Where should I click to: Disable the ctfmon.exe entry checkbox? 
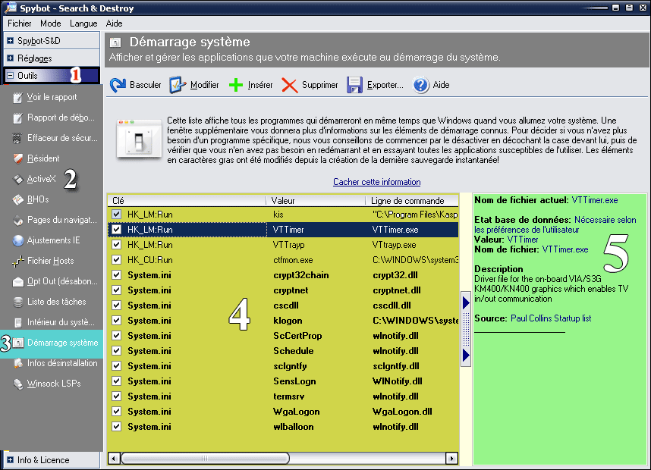pos(116,260)
